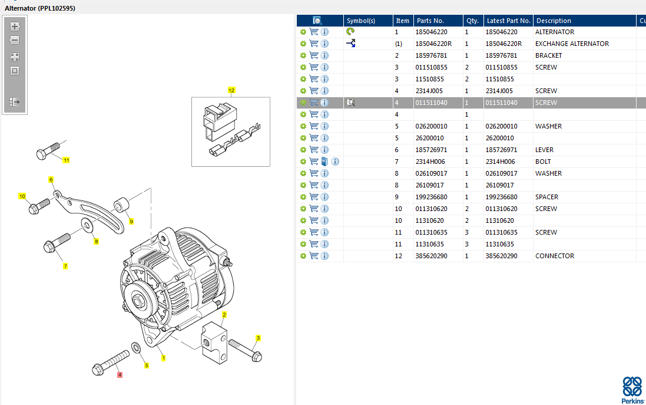This screenshot has height=405, width=646.
Task: Select callout 2 on bracket block
Action: coord(224,315)
